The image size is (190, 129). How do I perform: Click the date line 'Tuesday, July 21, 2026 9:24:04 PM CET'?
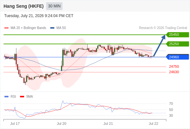tap(39, 16)
